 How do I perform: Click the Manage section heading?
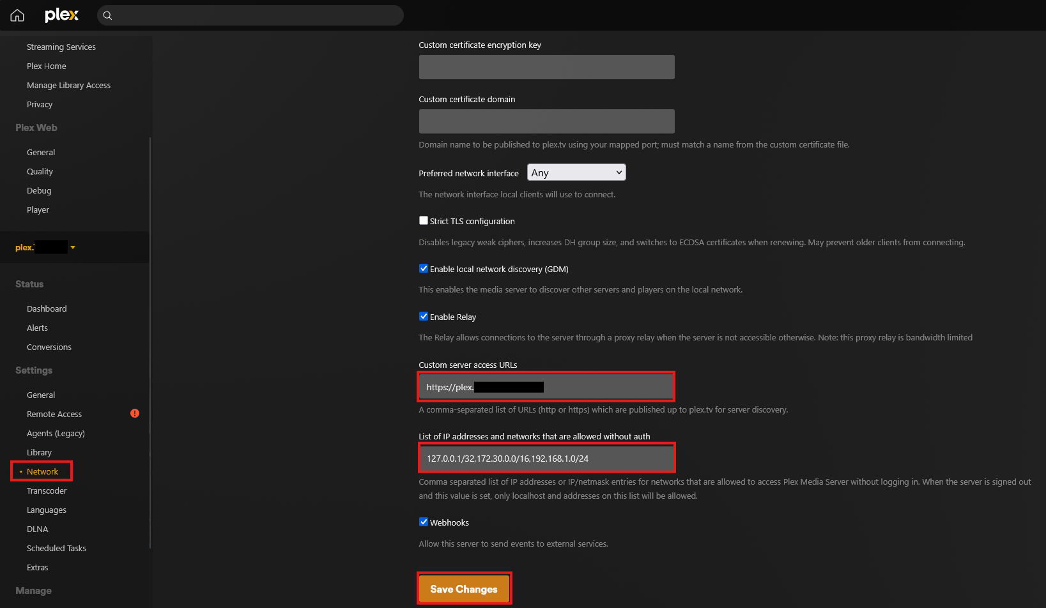33,591
